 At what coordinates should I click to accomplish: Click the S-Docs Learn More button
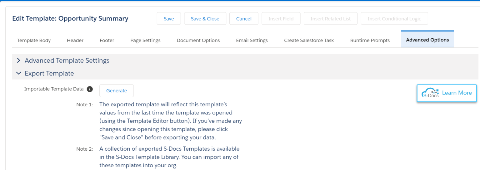(447, 93)
